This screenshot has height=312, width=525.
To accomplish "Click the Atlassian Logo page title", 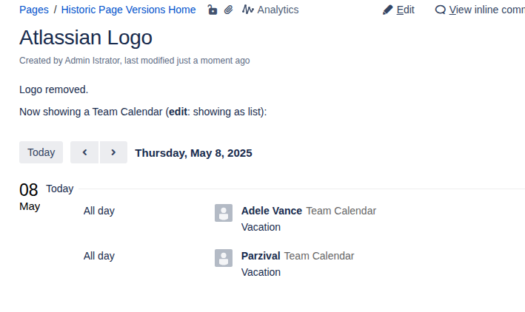I will [x=86, y=38].
